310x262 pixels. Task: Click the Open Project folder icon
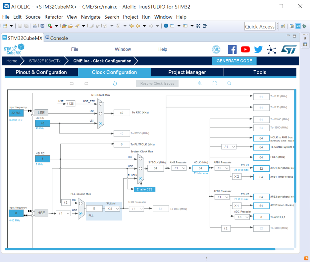[x=64, y=26]
